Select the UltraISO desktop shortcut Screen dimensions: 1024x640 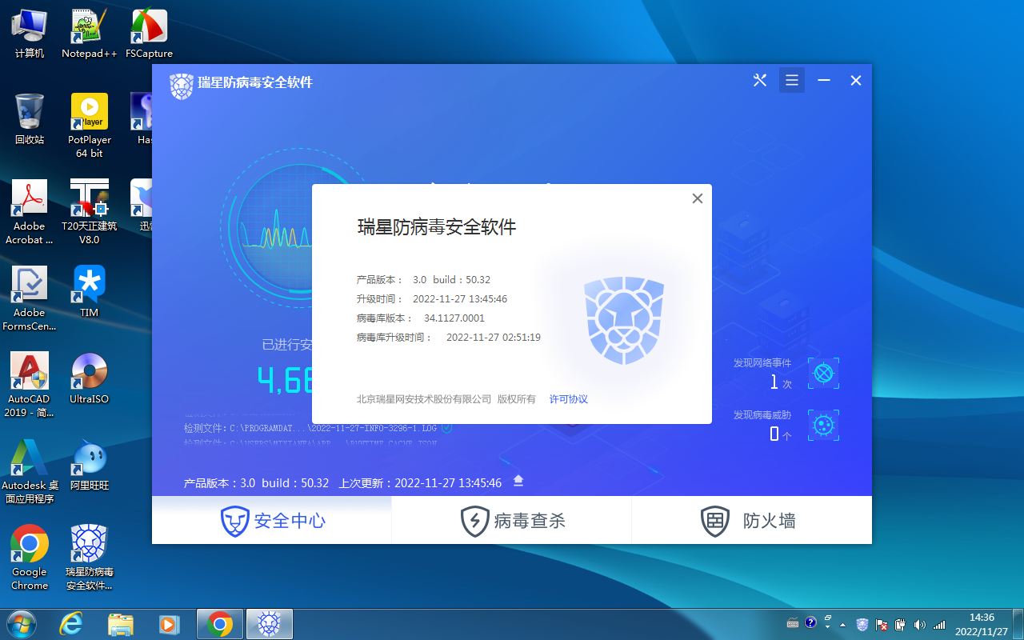click(x=90, y=378)
